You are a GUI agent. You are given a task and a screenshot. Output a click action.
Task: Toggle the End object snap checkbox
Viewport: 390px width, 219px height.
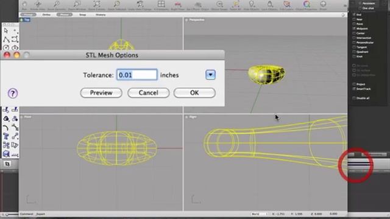coord(354,15)
